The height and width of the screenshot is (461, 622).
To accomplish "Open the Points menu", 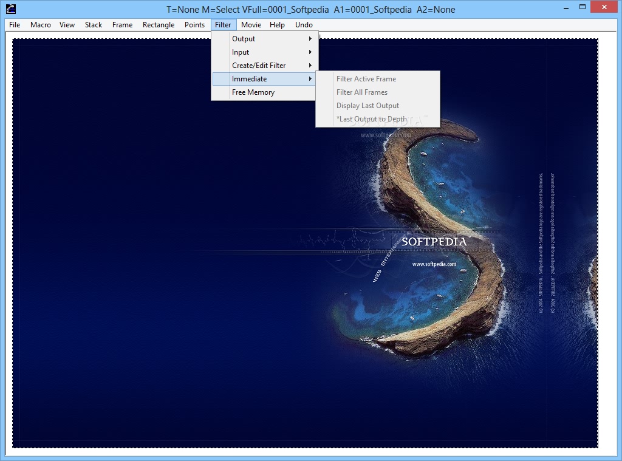I will [x=194, y=24].
